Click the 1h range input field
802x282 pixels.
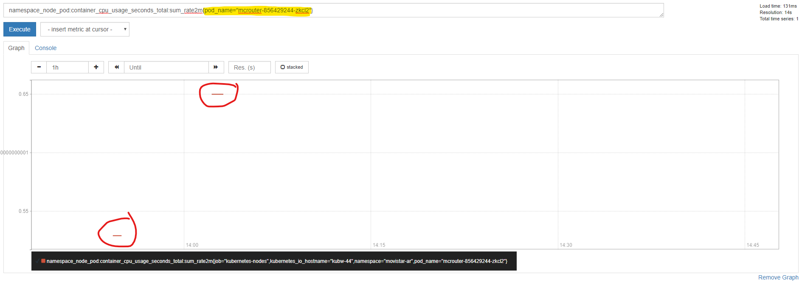68,67
